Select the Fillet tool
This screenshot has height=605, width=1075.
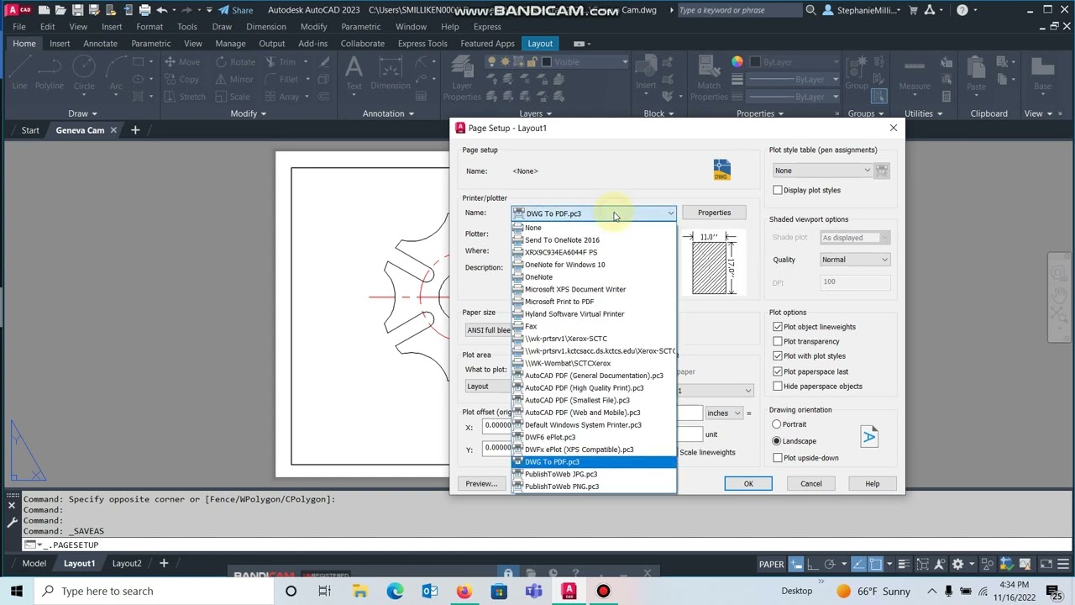pos(281,79)
